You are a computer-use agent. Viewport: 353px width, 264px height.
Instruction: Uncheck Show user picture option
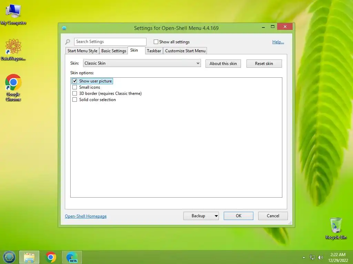tap(75, 81)
